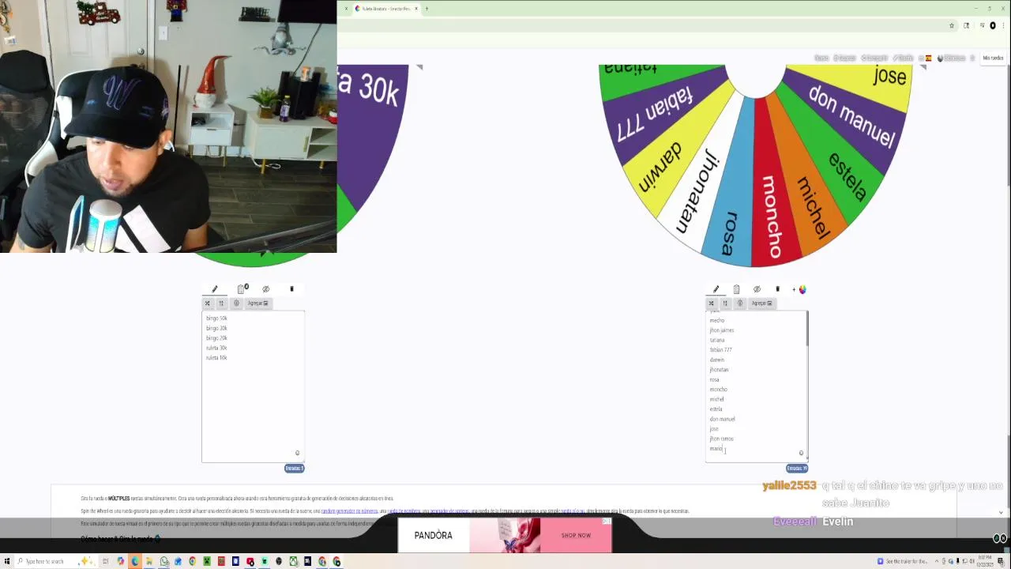Click trash icon to delete the names wheel
The image size is (1011, 569).
click(x=777, y=289)
